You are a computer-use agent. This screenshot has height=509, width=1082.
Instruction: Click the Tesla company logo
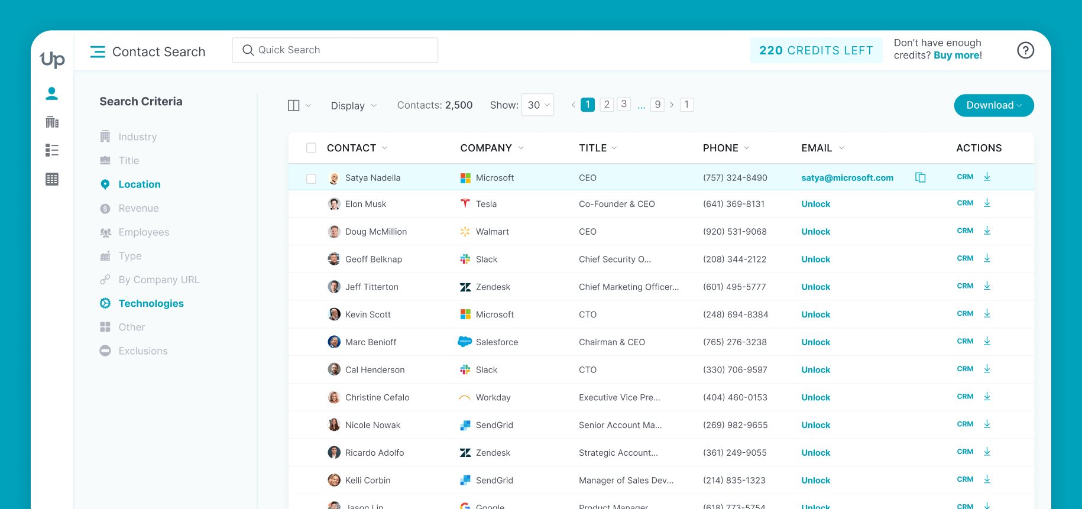point(465,203)
